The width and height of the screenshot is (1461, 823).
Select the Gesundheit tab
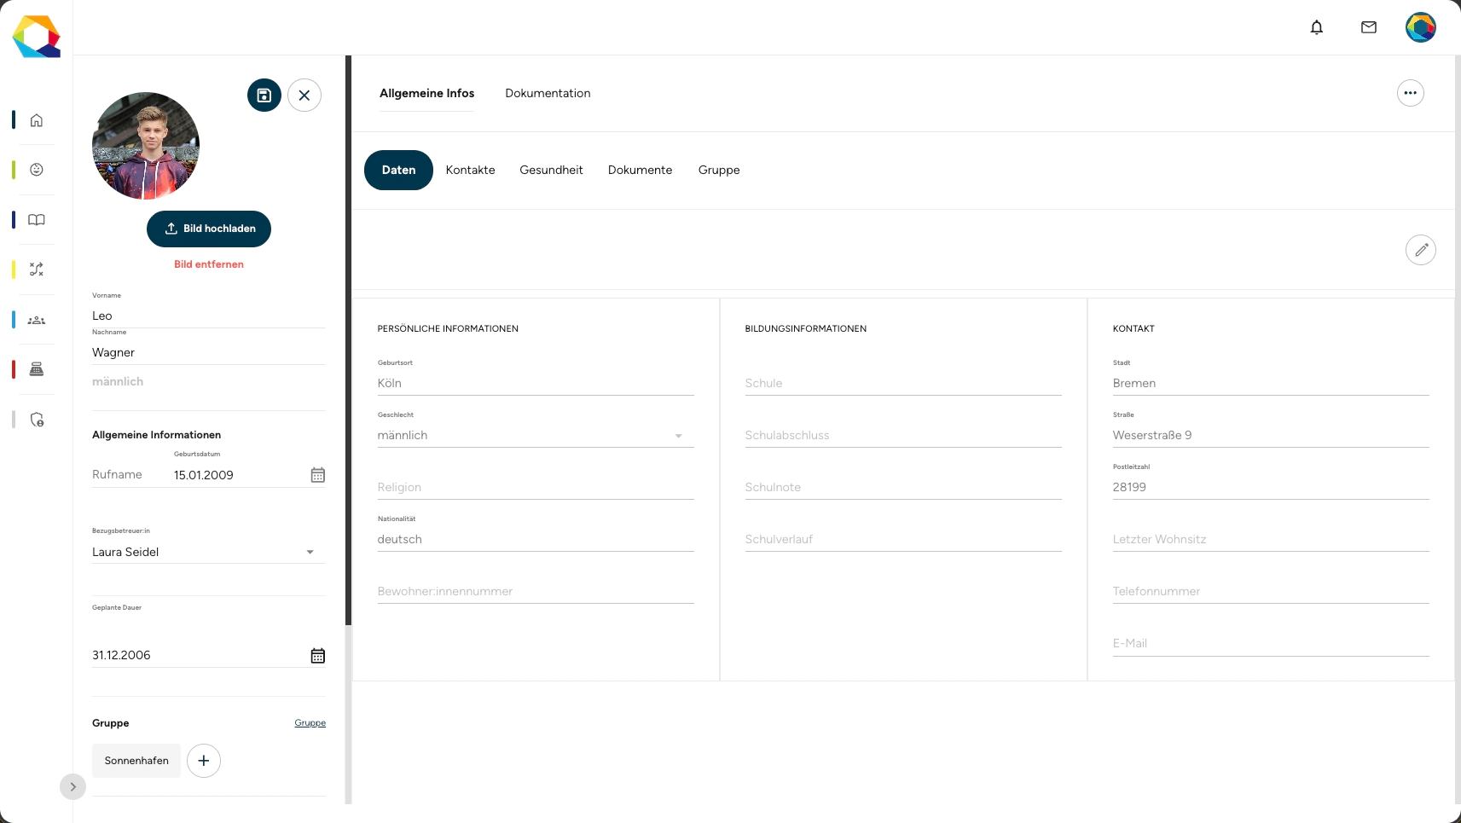[551, 170]
